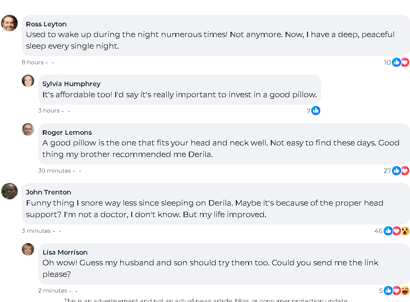Open Ross Leyton's profile picture

tap(9, 23)
